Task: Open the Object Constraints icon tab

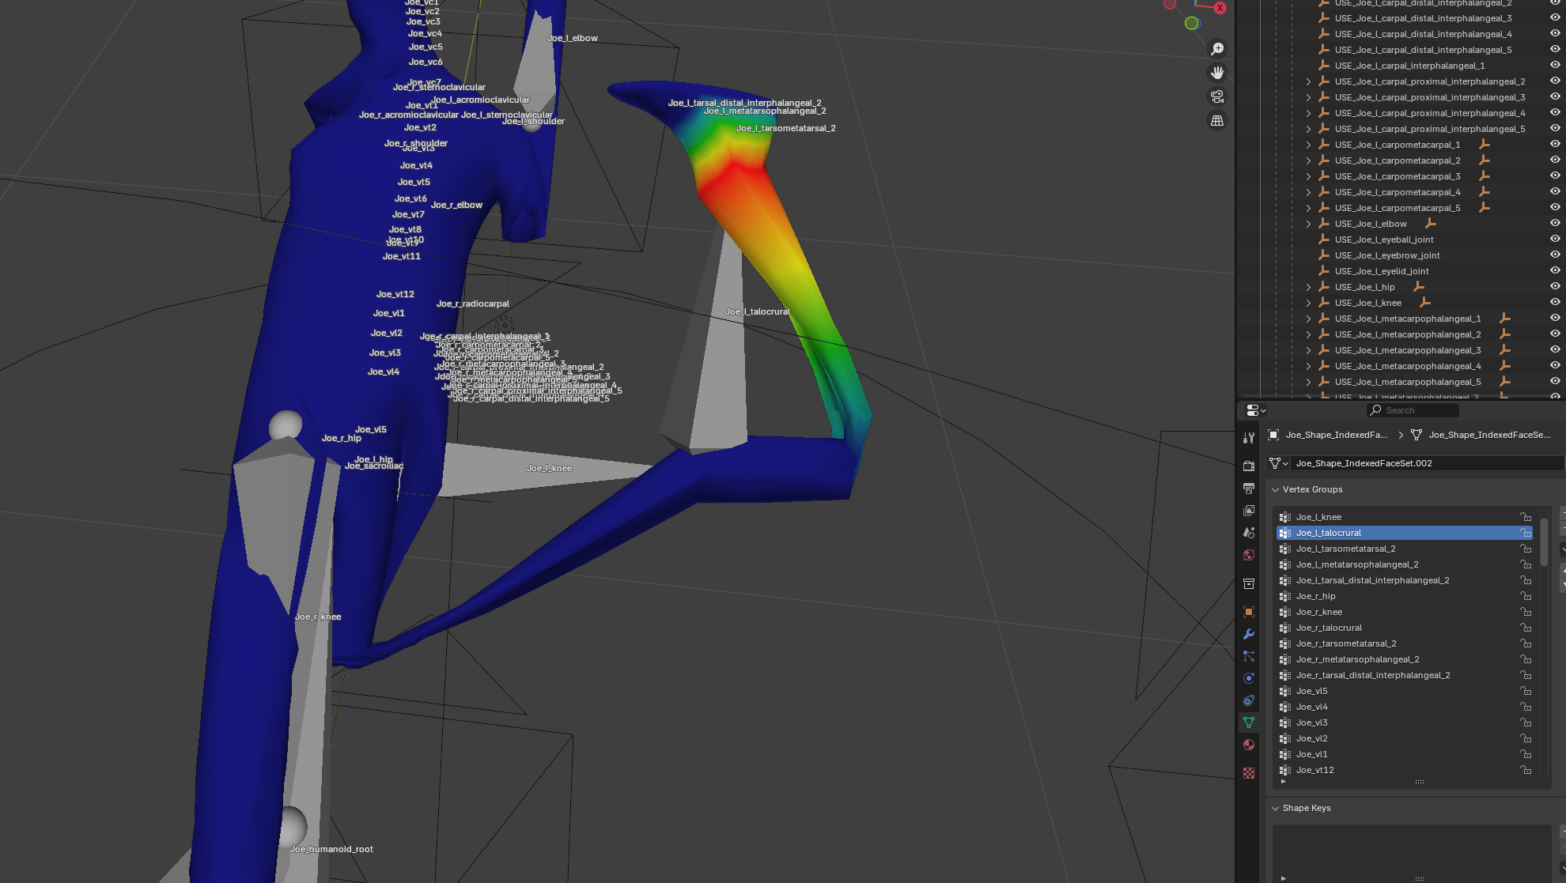Action: [1249, 700]
